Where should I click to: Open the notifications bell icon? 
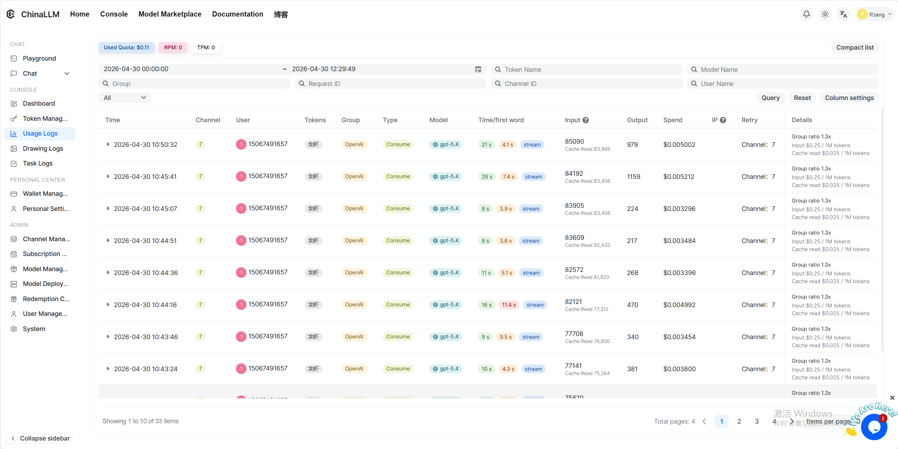point(806,14)
